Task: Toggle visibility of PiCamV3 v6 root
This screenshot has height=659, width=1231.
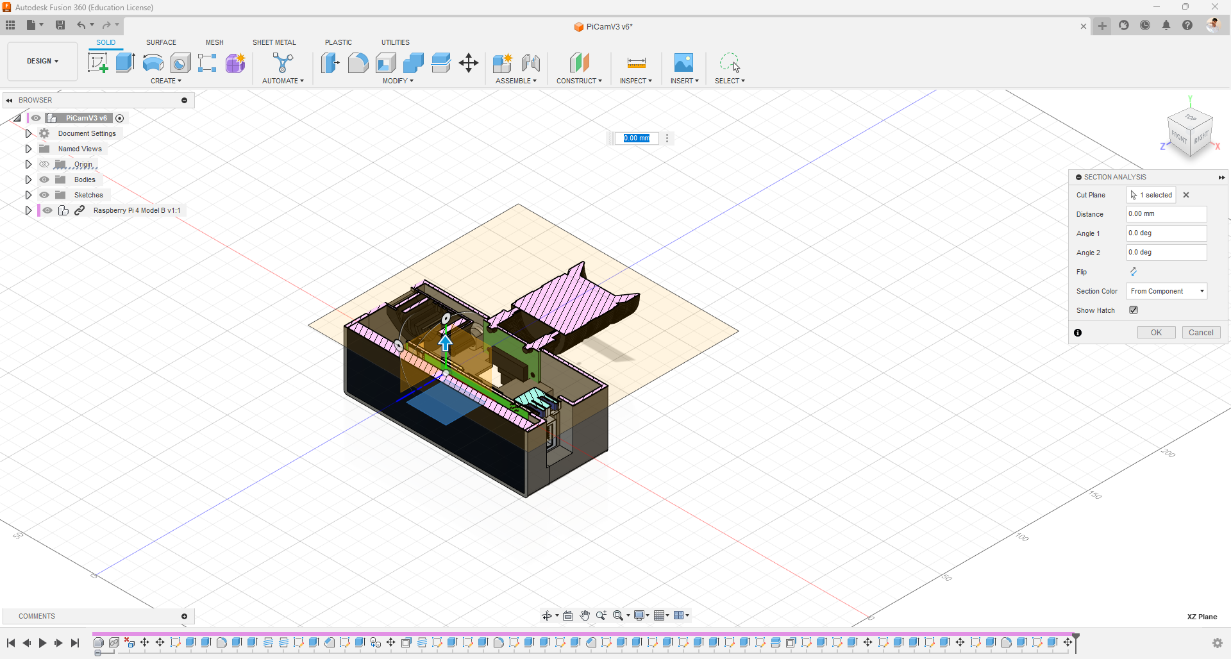Action: [x=36, y=118]
